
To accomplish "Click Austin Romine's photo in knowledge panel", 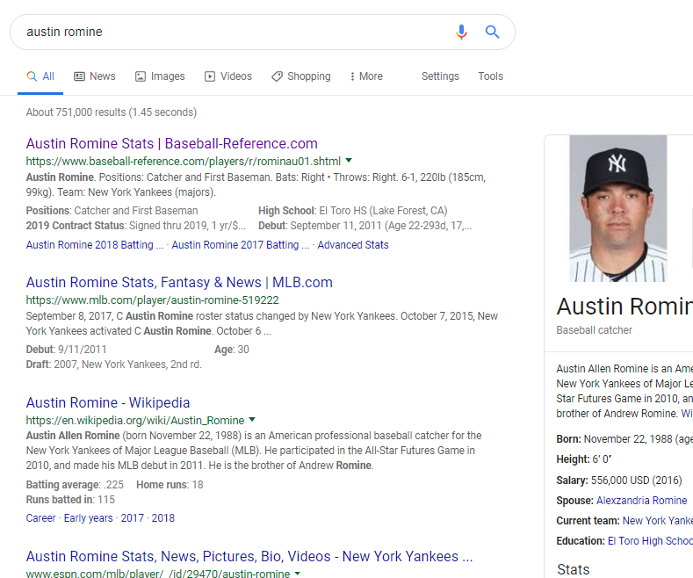I will [x=617, y=208].
